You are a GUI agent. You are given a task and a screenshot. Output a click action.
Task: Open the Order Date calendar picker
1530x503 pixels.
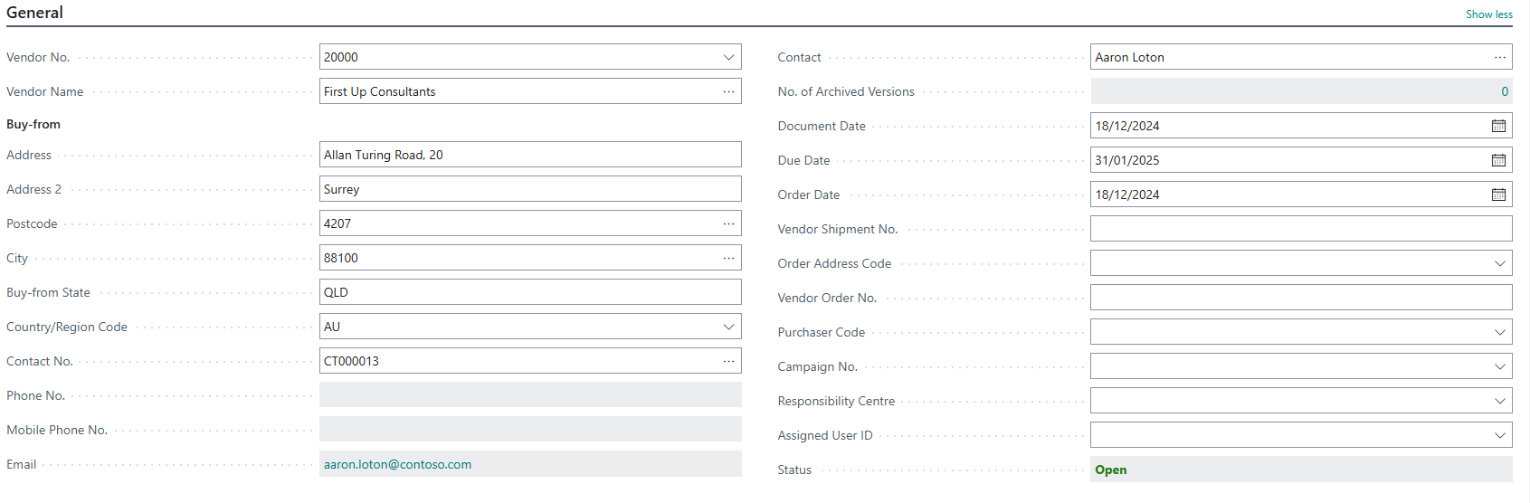pos(1499,195)
